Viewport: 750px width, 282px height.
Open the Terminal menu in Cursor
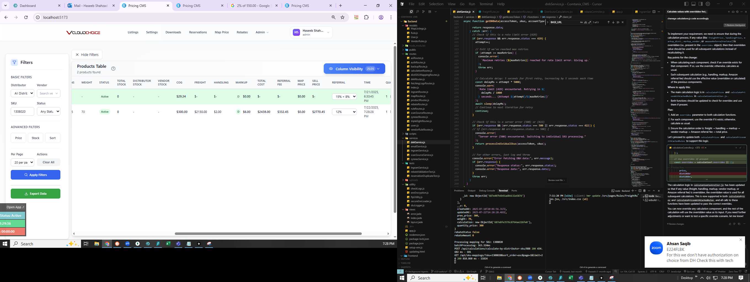486,4
